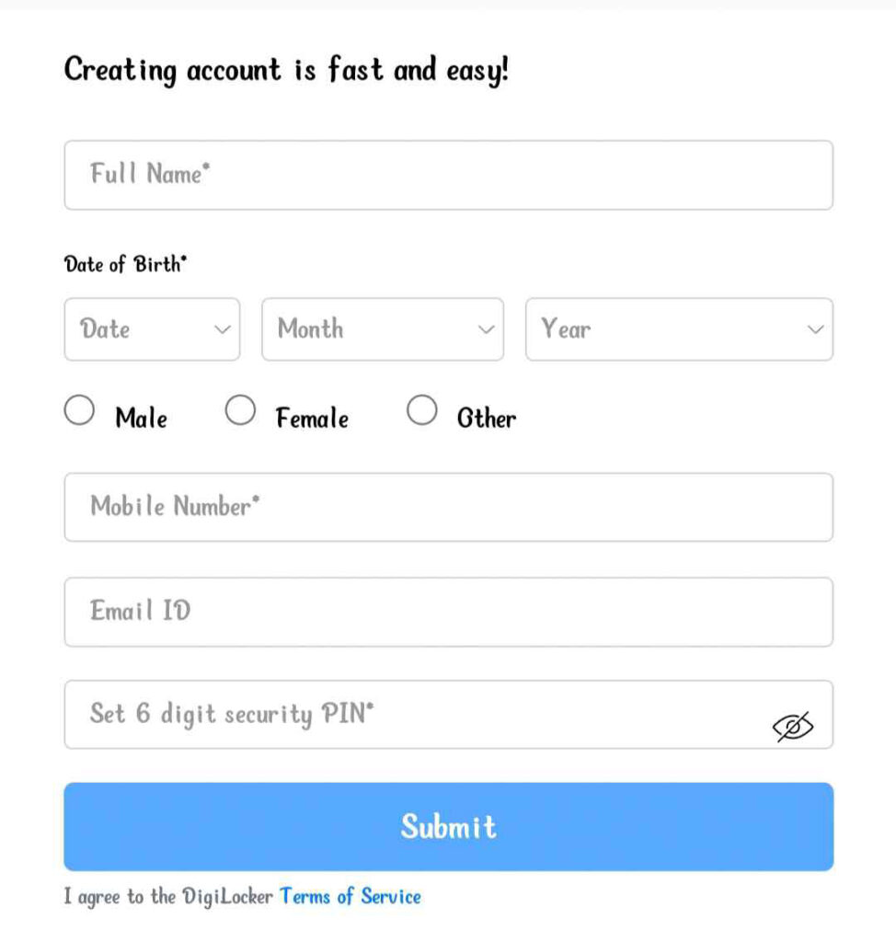Focus the 6 digit security PIN field
The image size is (896, 942).
click(x=414, y=715)
